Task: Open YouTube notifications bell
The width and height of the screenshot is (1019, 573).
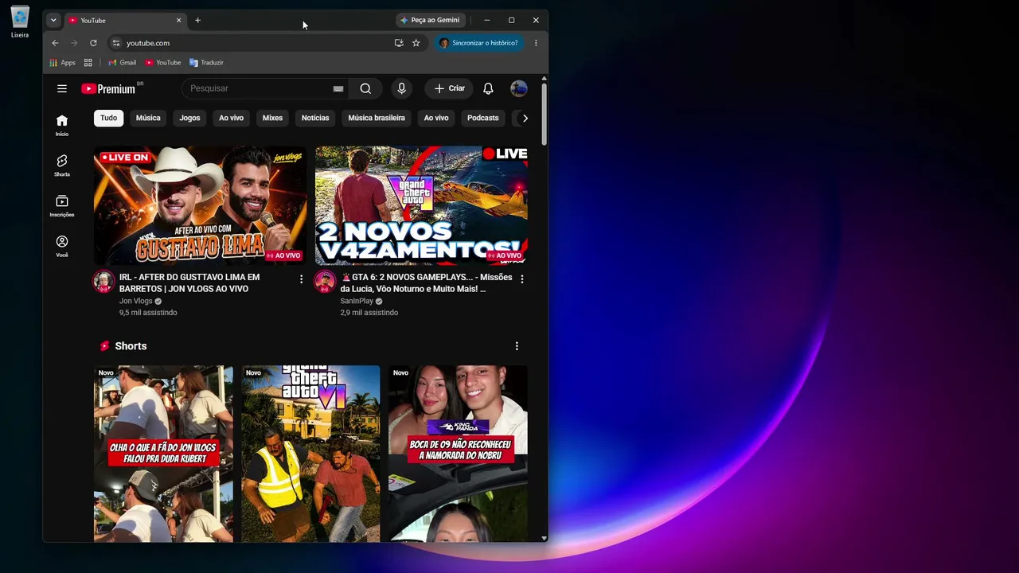Action: pos(488,88)
